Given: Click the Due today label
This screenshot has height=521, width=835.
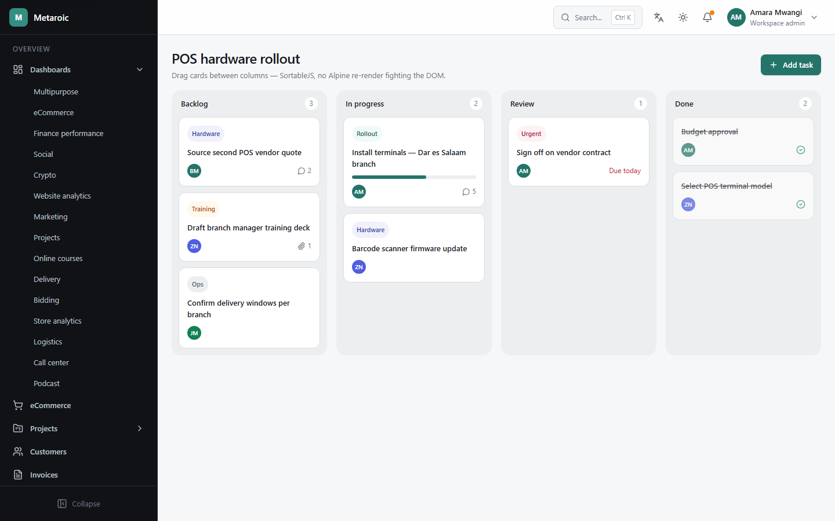Looking at the screenshot, I should [625, 171].
